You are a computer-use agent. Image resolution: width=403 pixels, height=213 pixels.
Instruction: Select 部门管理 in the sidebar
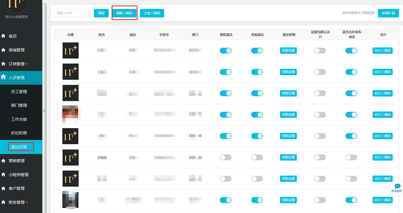click(19, 105)
